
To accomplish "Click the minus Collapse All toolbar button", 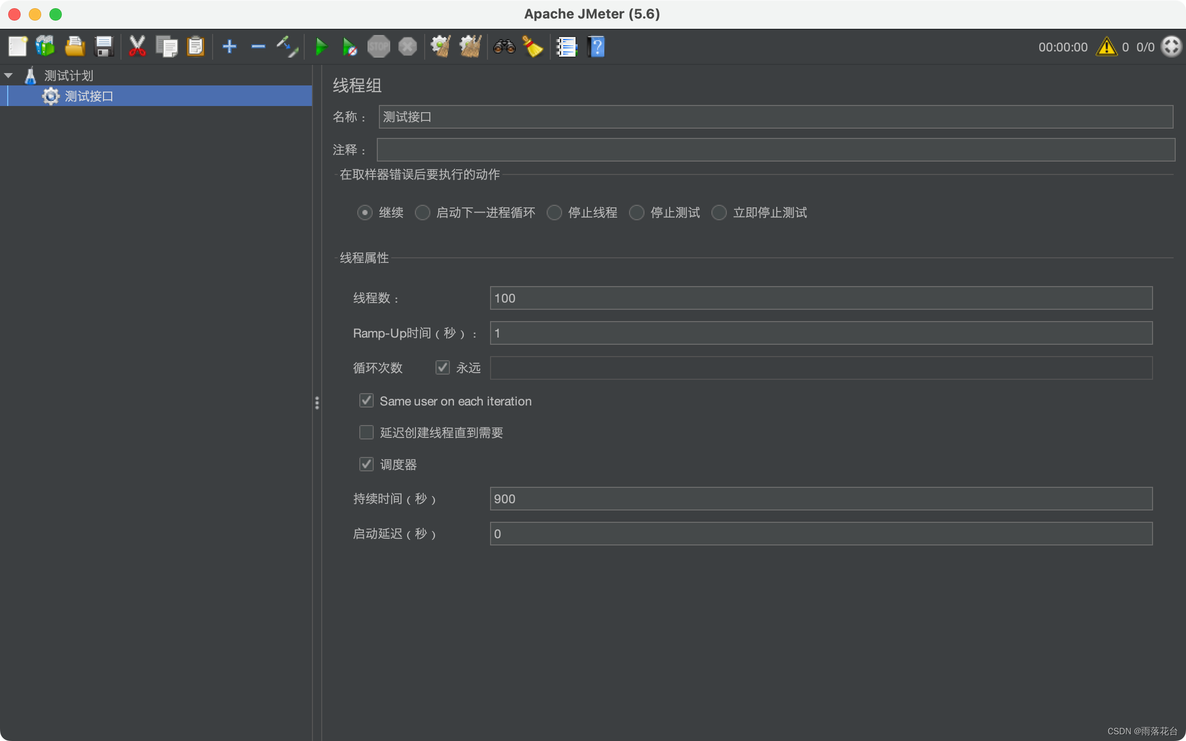I will tap(258, 47).
